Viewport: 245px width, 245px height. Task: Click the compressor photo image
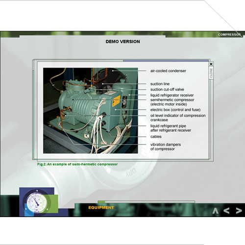91,111
